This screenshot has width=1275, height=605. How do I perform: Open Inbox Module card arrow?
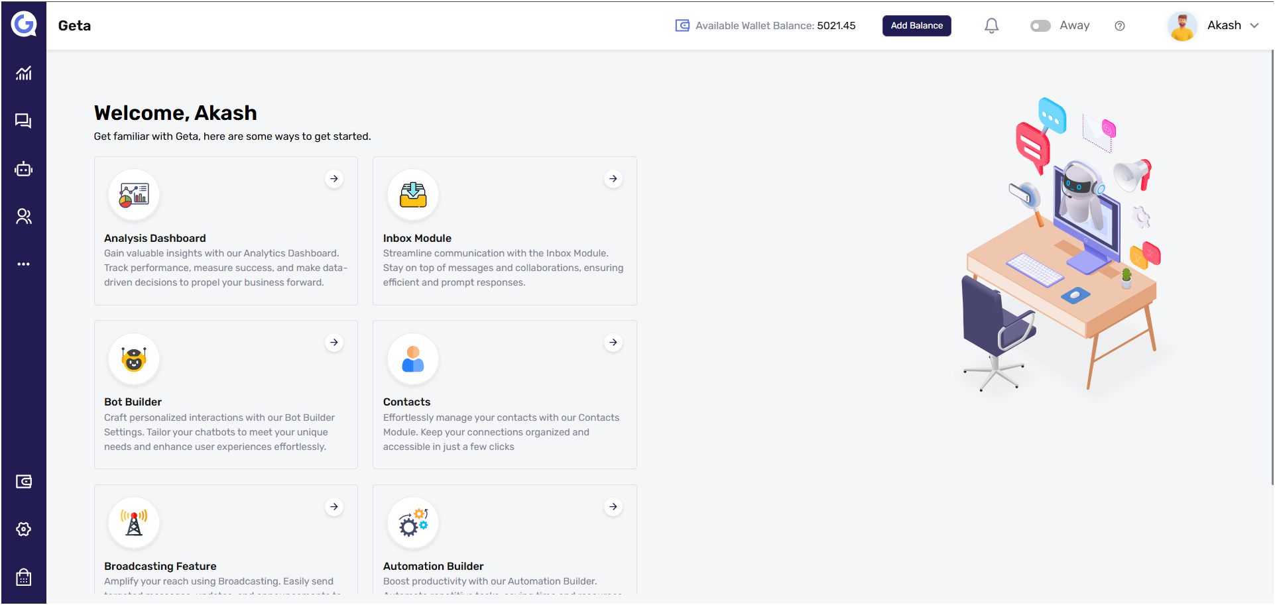click(613, 179)
